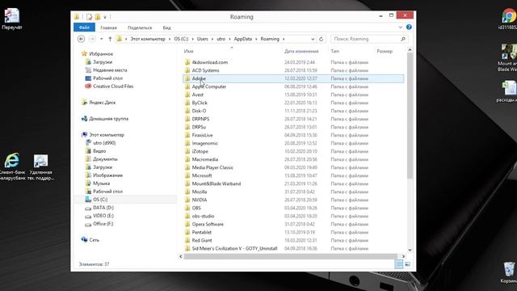Select the Mozilla folder icon
The height and width of the screenshot is (291, 517).
(187, 192)
